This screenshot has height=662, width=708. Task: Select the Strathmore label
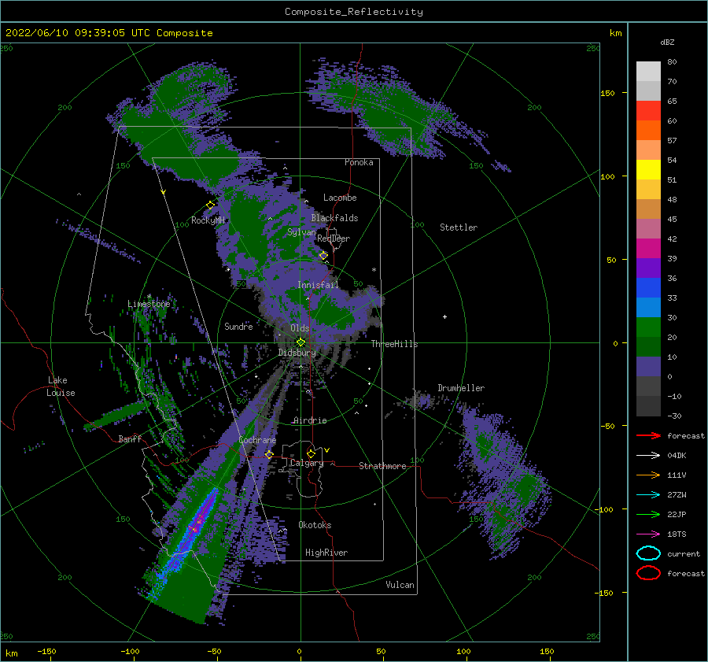click(x=382, y=466)
